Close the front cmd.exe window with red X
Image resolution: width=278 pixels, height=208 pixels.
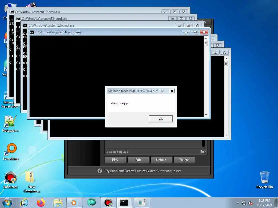pyautogui.click(x=204, y=32)
